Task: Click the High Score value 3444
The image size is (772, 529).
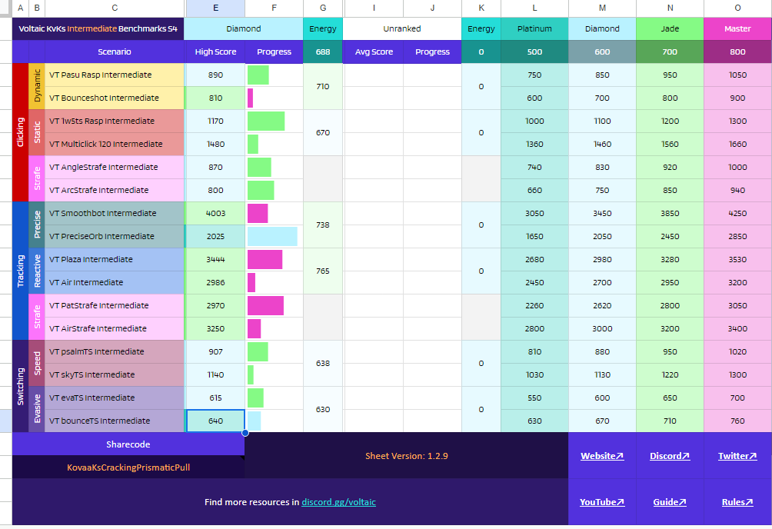Action: pos(215,260)
